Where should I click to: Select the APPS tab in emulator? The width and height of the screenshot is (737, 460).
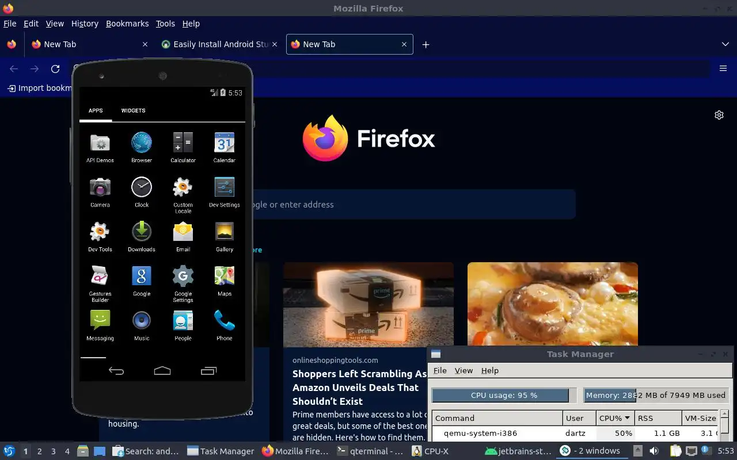coord(96,110)
